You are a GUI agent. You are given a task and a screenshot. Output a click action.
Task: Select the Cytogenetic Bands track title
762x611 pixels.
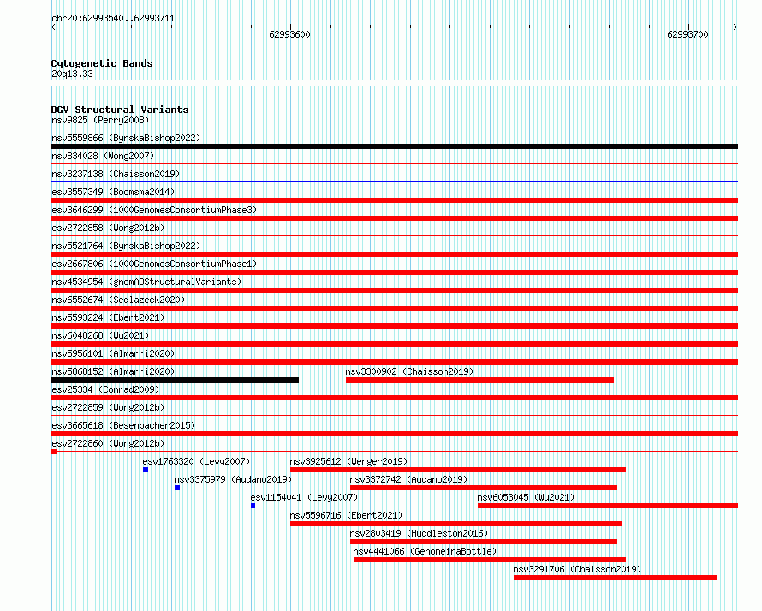pyautogui.click(x=102, y=63)
